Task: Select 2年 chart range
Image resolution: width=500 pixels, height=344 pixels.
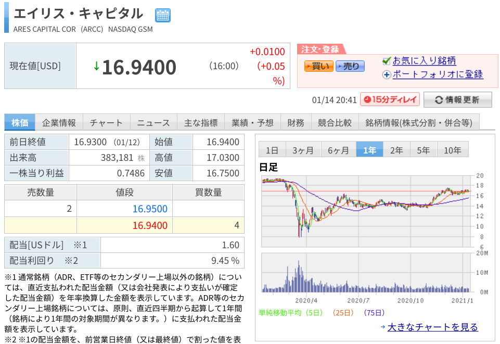Action: coord(396,150)
